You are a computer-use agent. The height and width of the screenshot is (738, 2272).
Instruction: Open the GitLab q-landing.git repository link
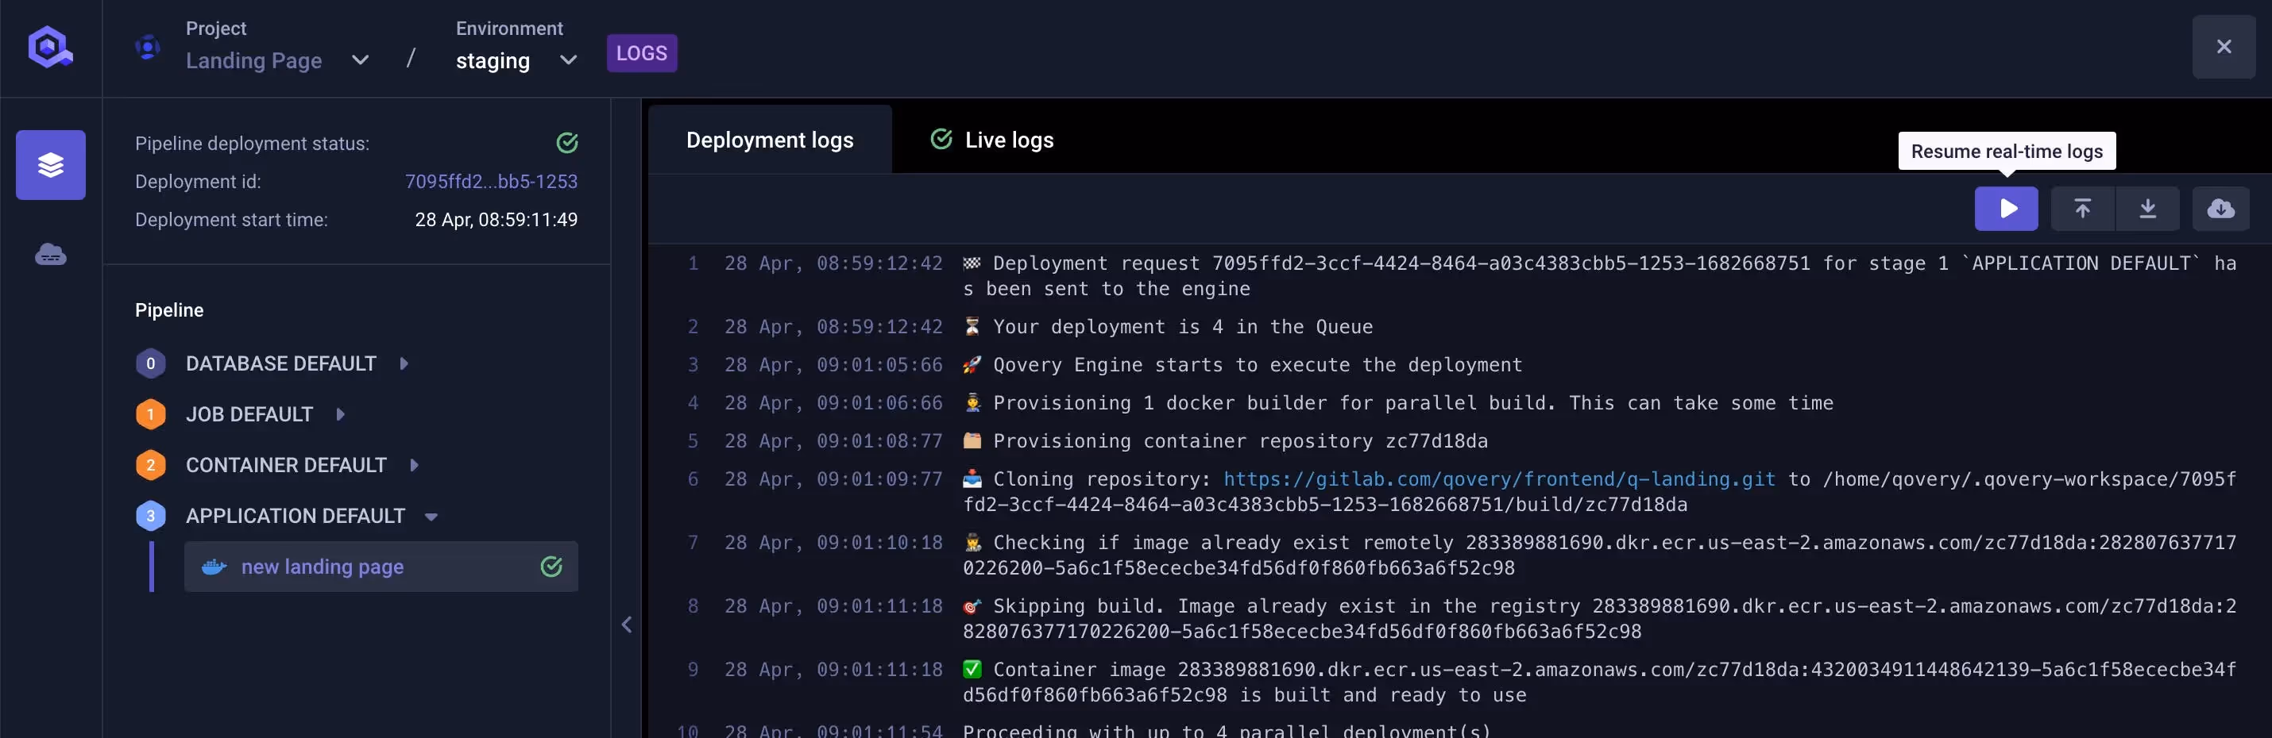(x=1497, y=479)
